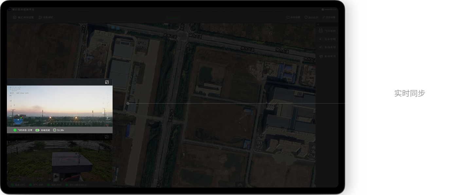The width and height of the screenshot is (471, 195).
Task: Open the waveform-icon 航线规划 sidebar item
Action: (x=327, y=56)
